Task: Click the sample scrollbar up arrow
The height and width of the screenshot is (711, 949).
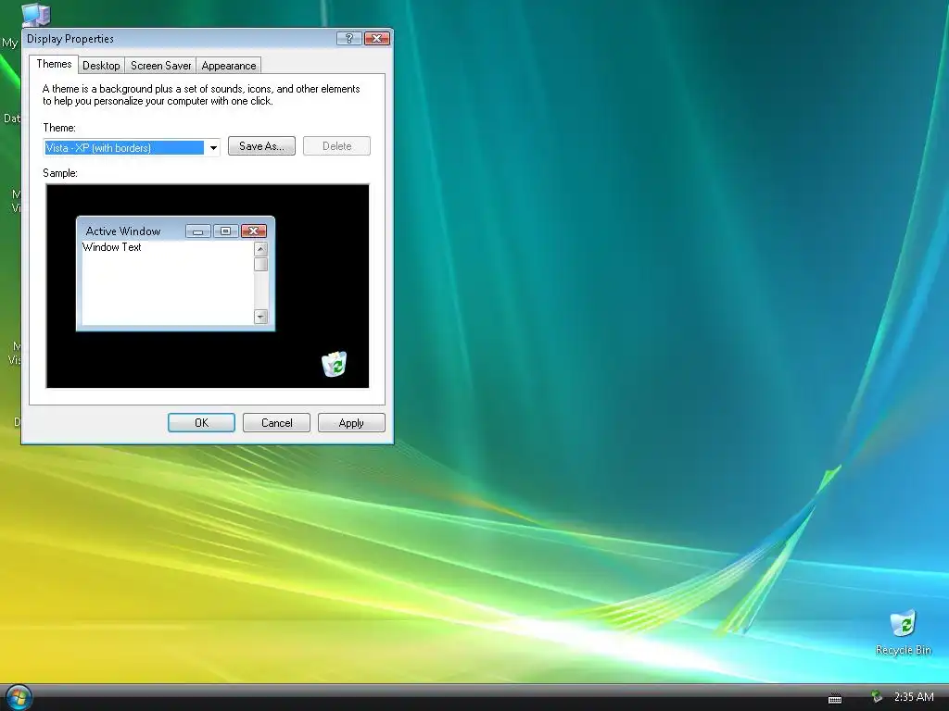Action: coord(260,248)
